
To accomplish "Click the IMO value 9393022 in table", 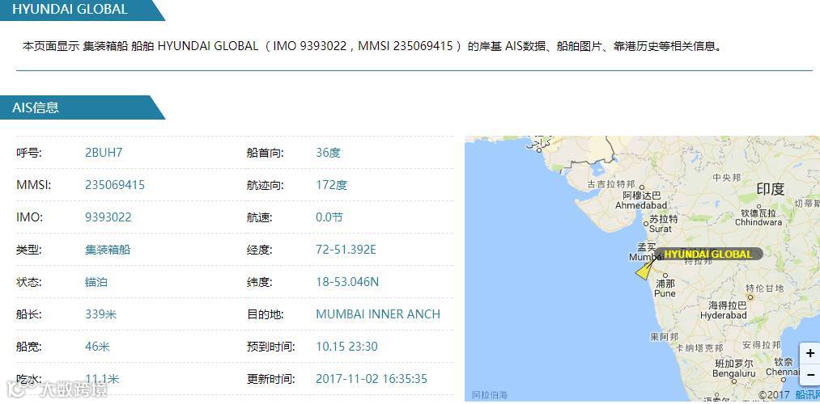I will pos(108,217).
